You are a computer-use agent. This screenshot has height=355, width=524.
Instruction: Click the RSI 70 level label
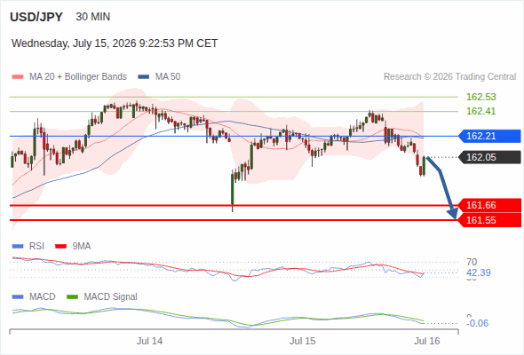pyautogui.click(x=472, y=262)
